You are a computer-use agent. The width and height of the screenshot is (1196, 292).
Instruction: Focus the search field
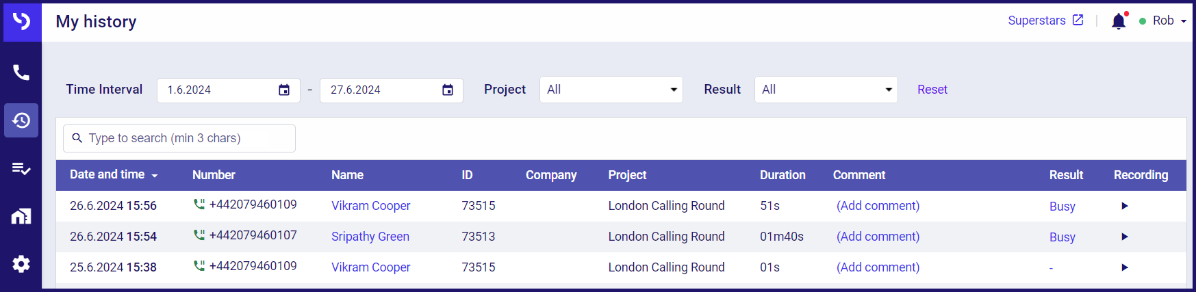click(179, 138)
